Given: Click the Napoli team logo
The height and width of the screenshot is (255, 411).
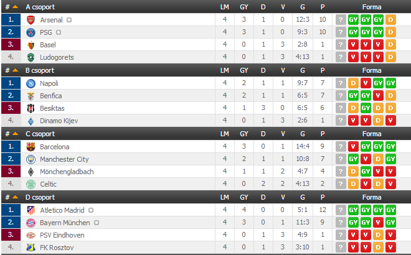Looking at the screenshot, I should 31,83.
